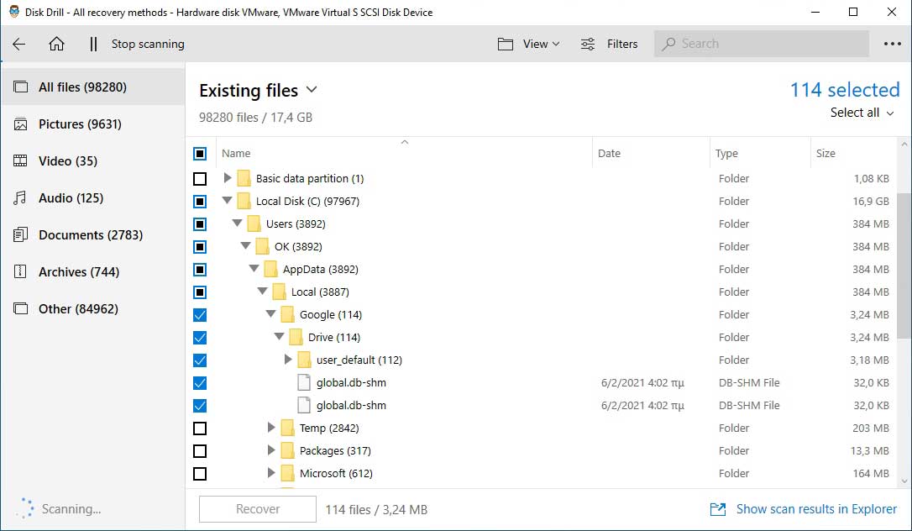Open the Existing files dropdown
This screenshot has height=531, width=912.
(x=259, y=90)
